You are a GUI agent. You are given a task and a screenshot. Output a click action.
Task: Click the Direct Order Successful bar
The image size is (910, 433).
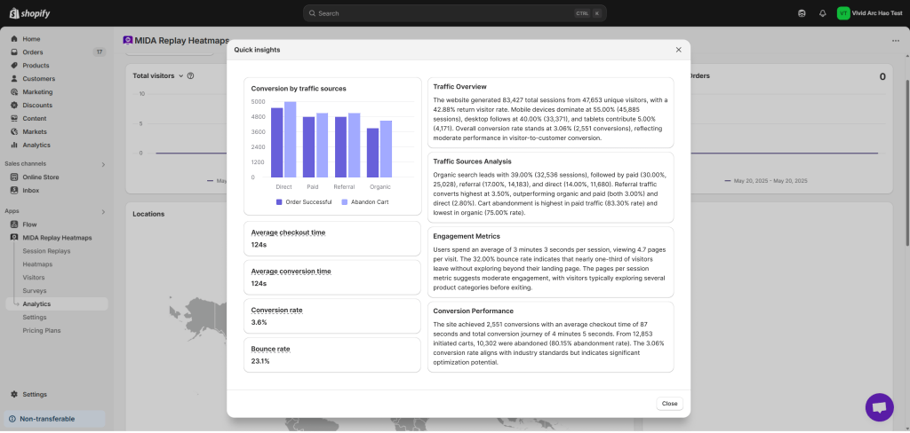277,143
